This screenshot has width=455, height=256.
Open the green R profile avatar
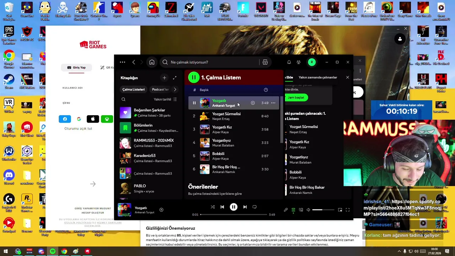pyautogui.click(x=312, y=62)
